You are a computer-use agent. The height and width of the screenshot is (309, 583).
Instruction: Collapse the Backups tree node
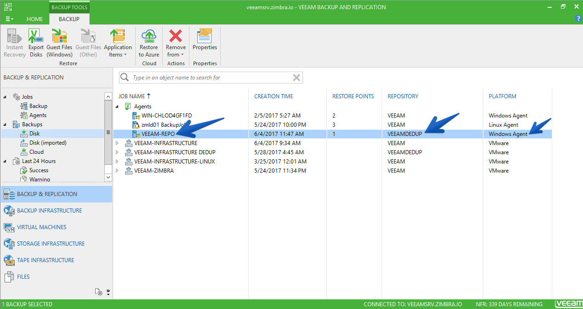pos(5,124)
